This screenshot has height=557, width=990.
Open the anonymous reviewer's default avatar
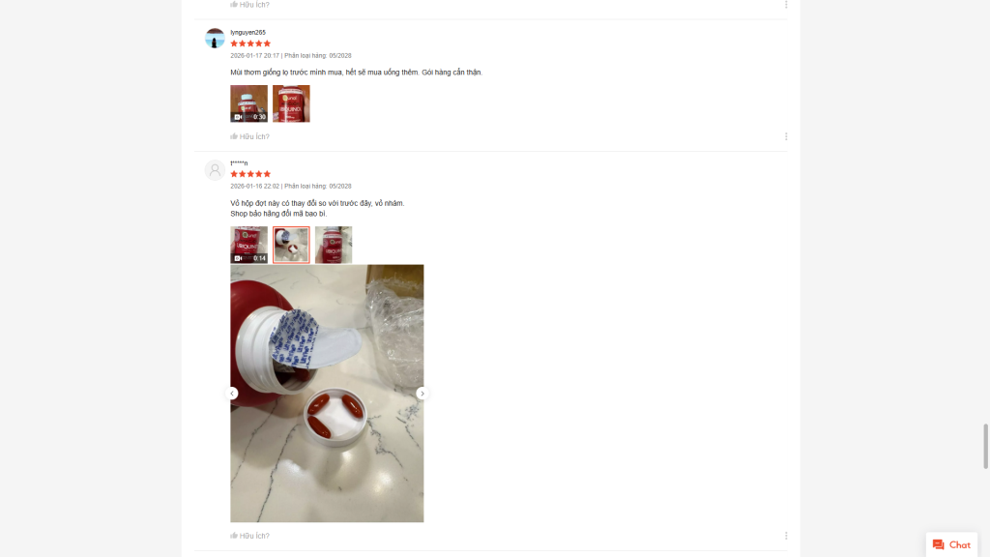(215, 170)
